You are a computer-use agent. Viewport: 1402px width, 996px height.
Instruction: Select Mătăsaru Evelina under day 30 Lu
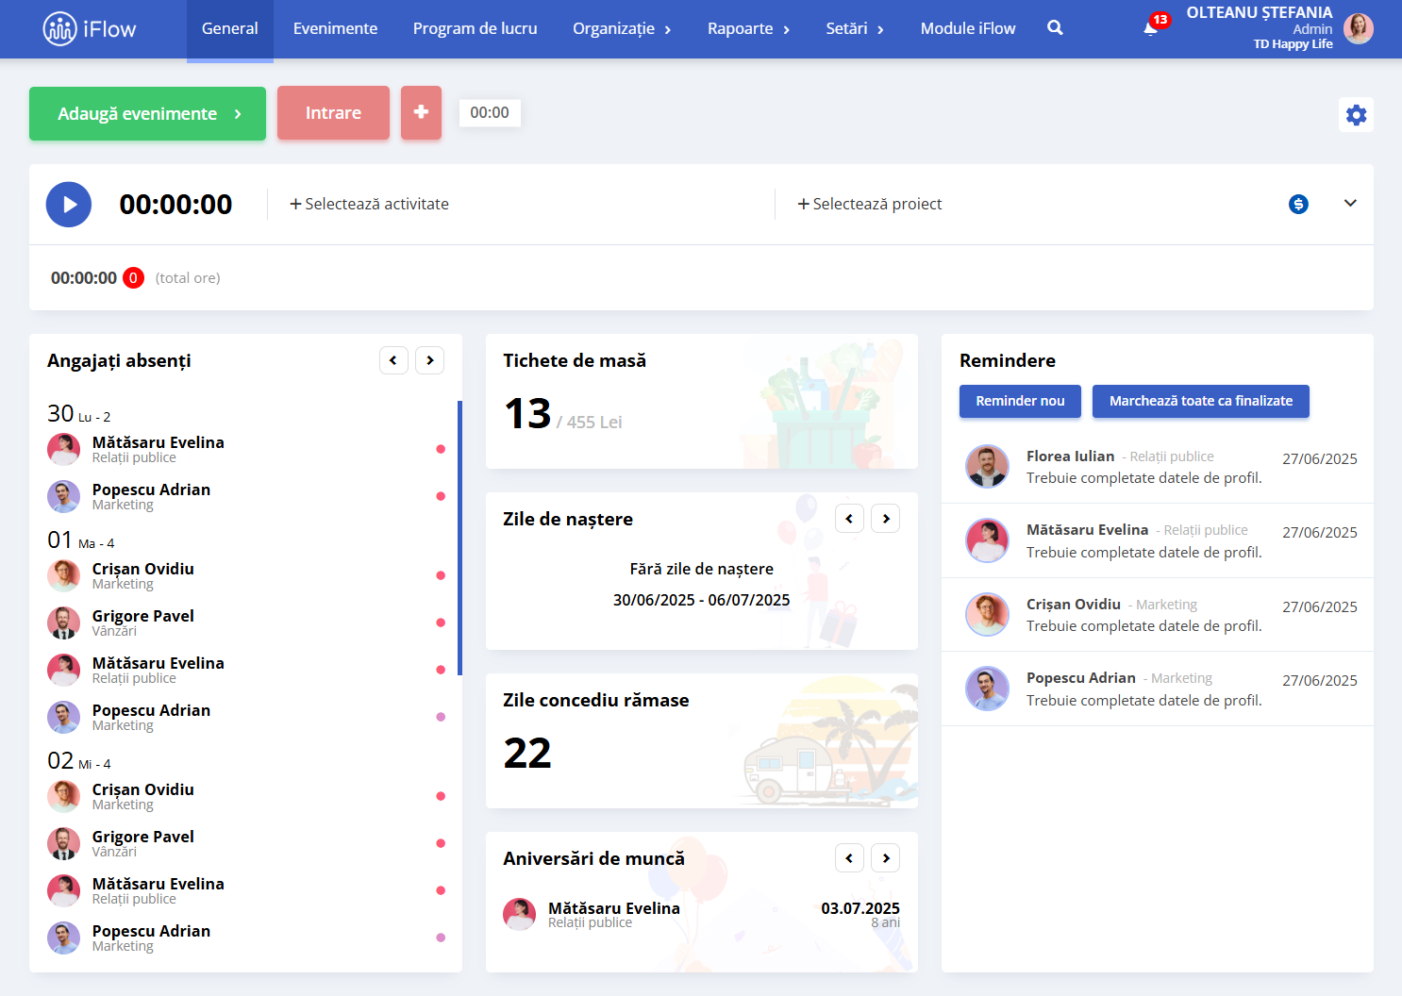point(245,449)
